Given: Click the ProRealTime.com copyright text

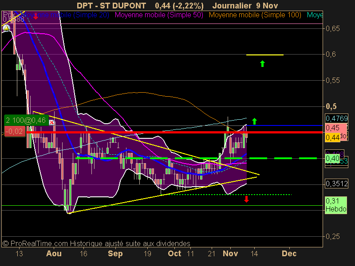Looking at the screenshot, I should click(96, 243).
